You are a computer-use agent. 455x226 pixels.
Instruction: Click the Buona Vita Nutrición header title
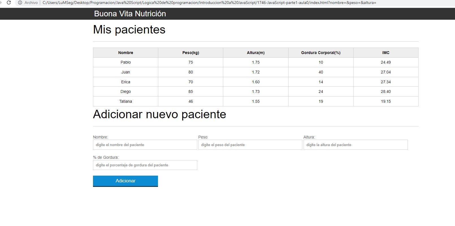point(130,14)
